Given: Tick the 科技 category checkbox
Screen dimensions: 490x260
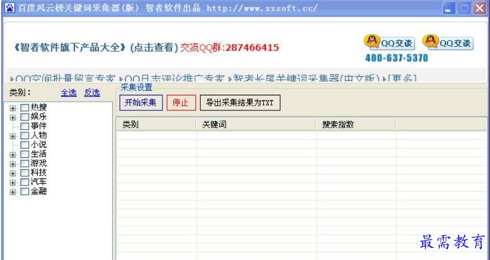Looking at the screenshot, I should pos(25,173).
